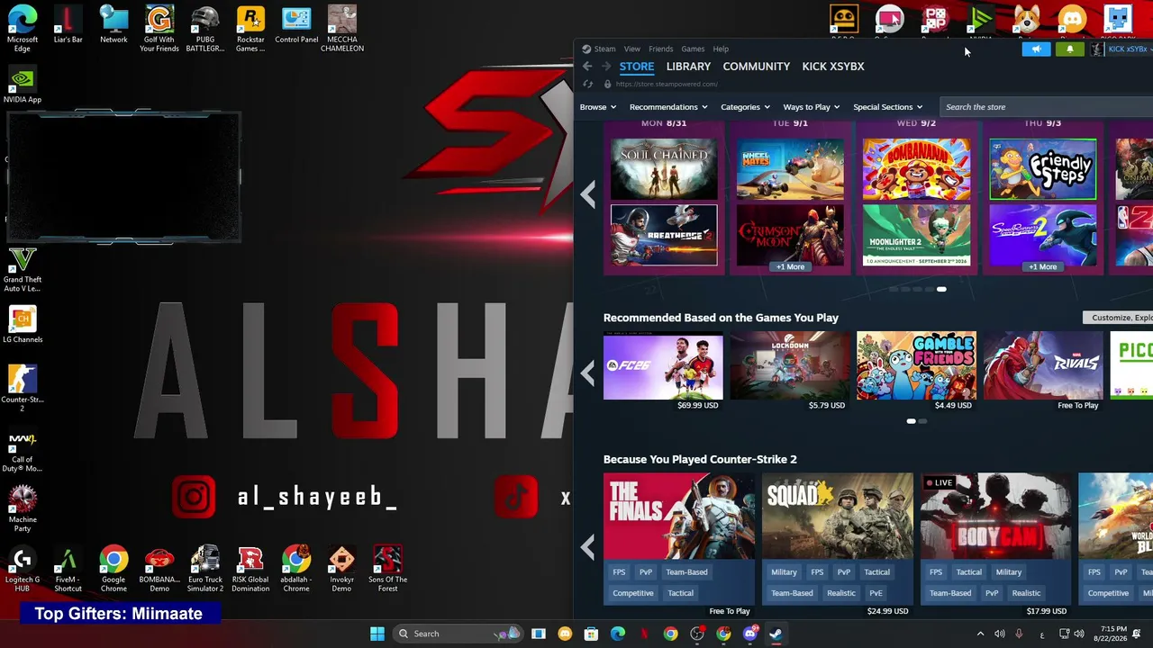Select the RISK Global Domination icon

click(x=250, y=570)
